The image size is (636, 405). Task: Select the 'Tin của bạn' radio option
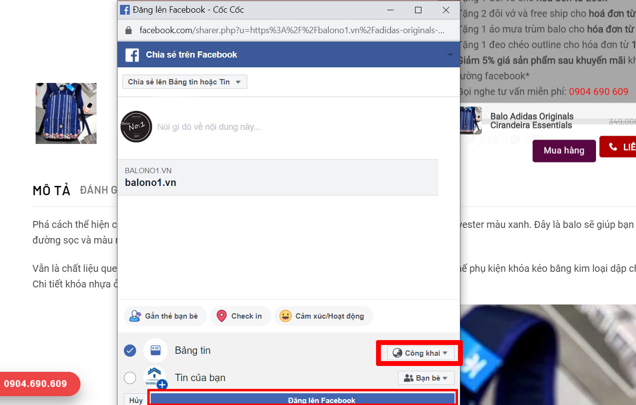pyautogui.click(x=130, y=378)
